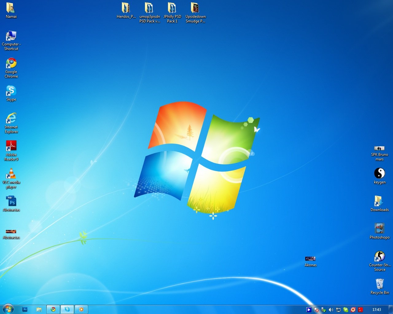The width and height of the screenshot is (393, 314).
Task: Click the Show Desktop bar at taskbar end
Action: [x=391, y=309]
